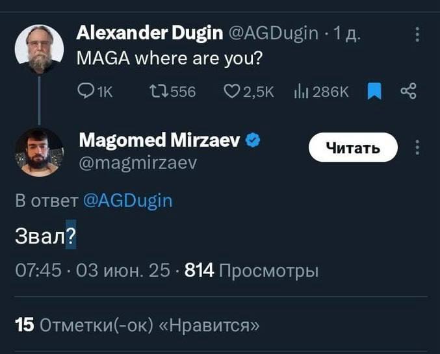
Task: Click the share icon on Dugin's tweet
Action: 408,93
